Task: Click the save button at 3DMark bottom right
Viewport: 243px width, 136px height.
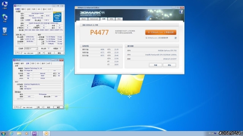Action: [169, 65]
